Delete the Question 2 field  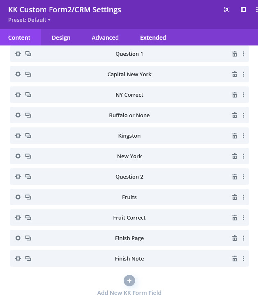pos(235,177)
